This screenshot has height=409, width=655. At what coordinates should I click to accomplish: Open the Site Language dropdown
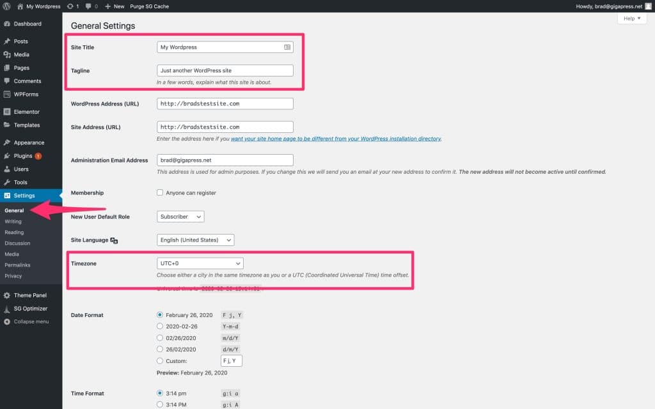196,240
